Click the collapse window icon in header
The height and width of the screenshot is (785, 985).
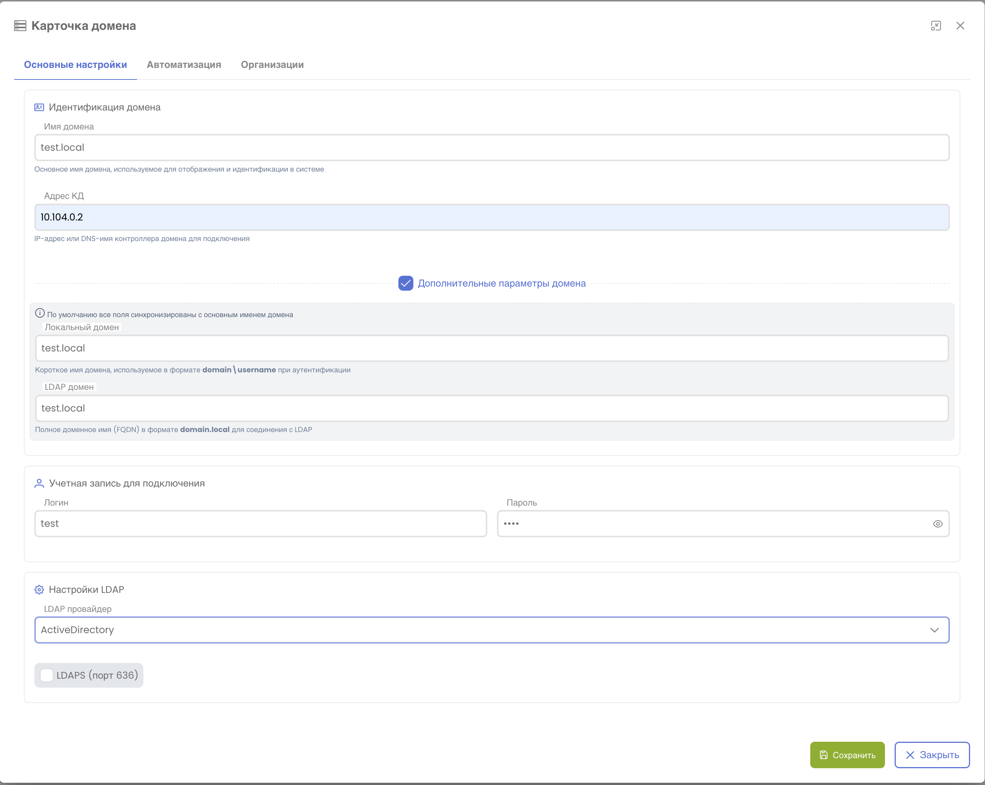point(936,26)
